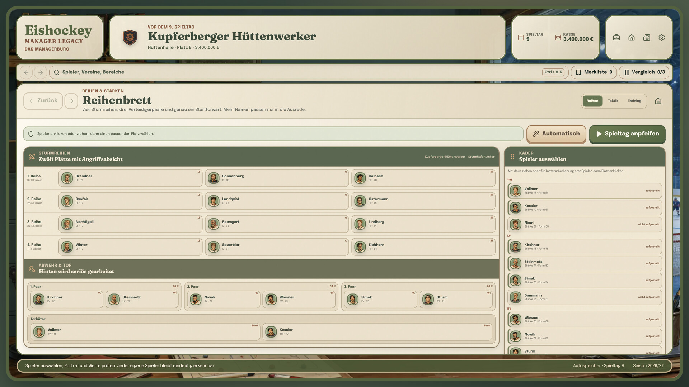This screenshot has height=387, width=689.
Task: Select Halbach in the 1. Reihe RF slot
Action: pyautogui.click(x=423, y=178)
